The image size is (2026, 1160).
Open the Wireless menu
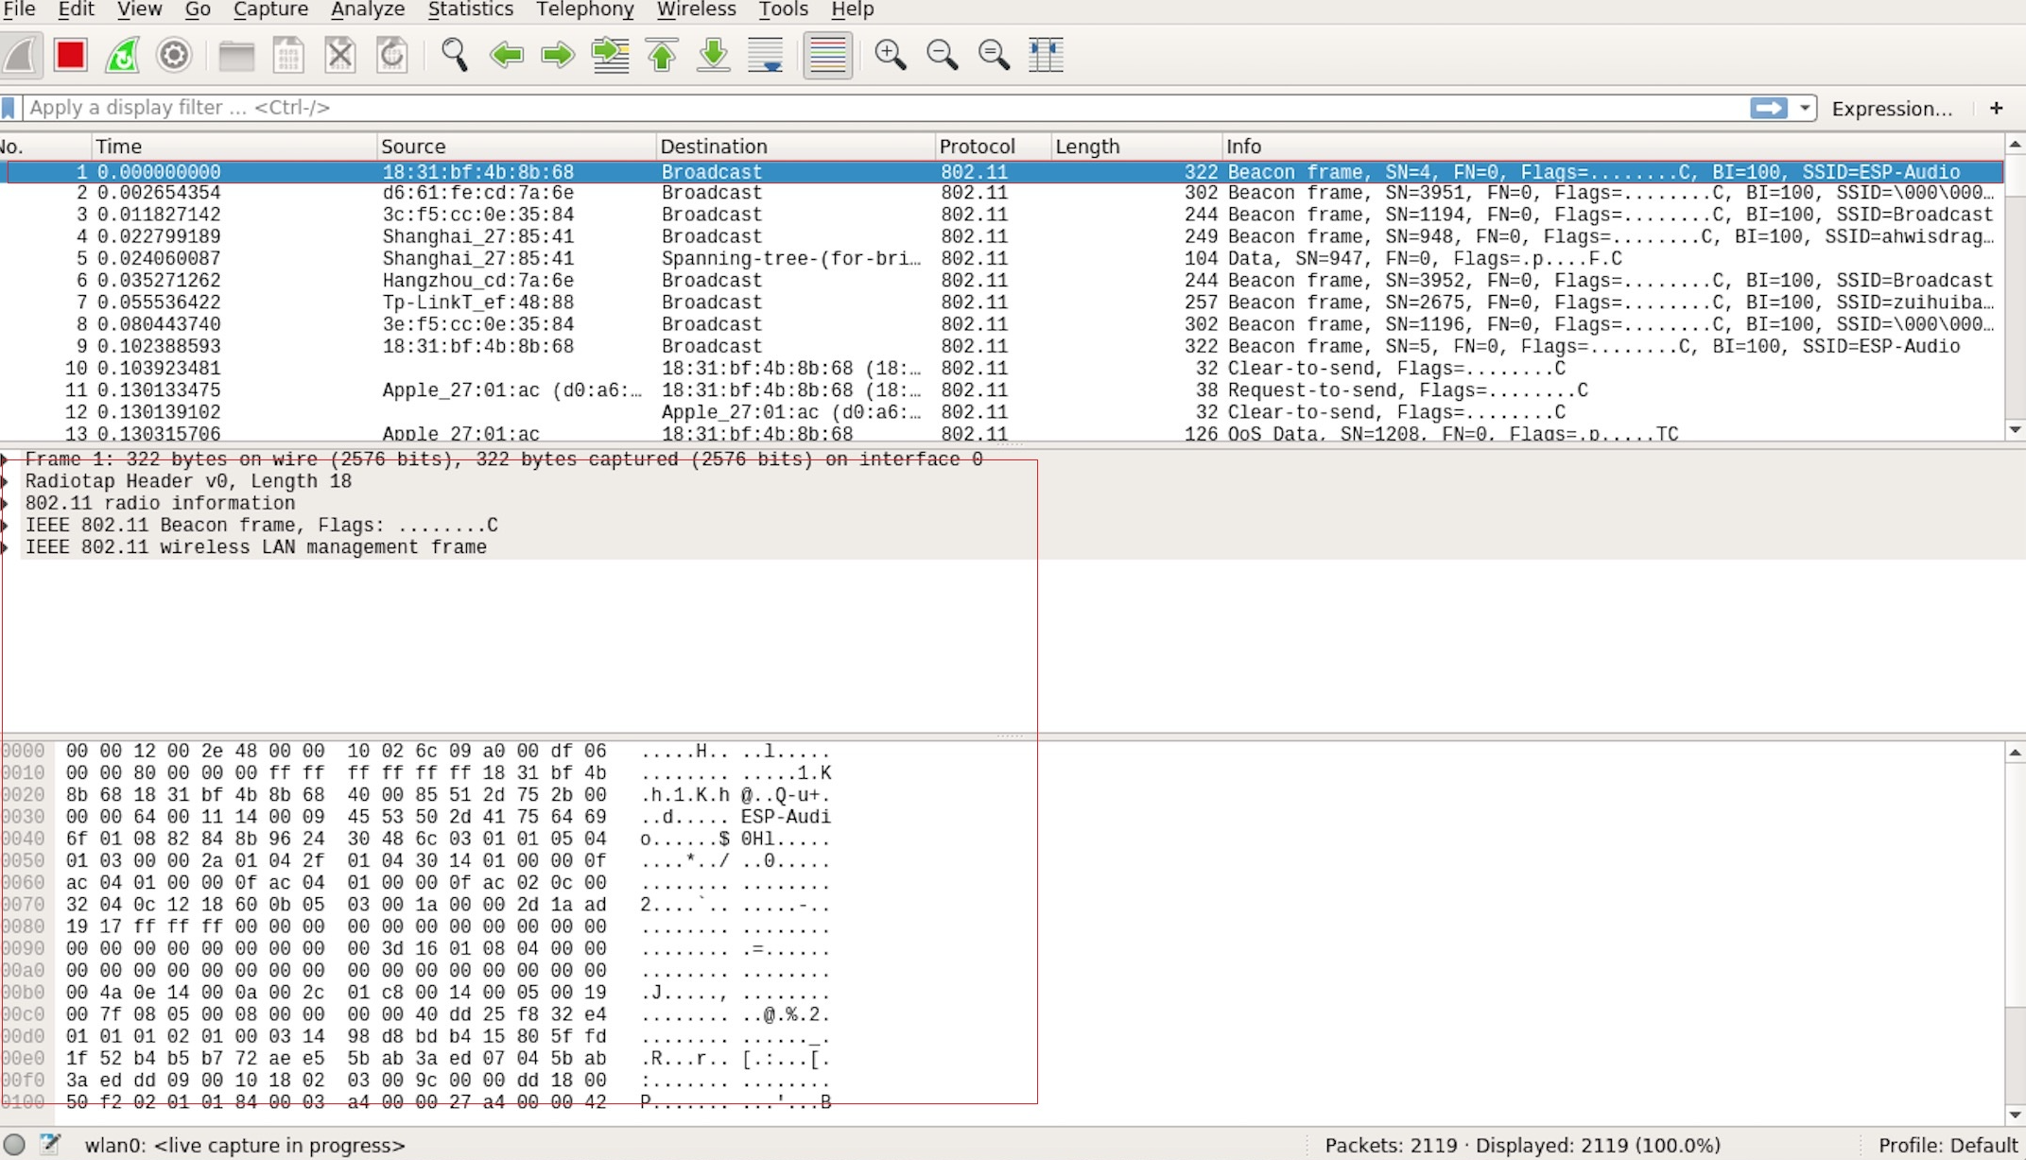pos(696,9)
